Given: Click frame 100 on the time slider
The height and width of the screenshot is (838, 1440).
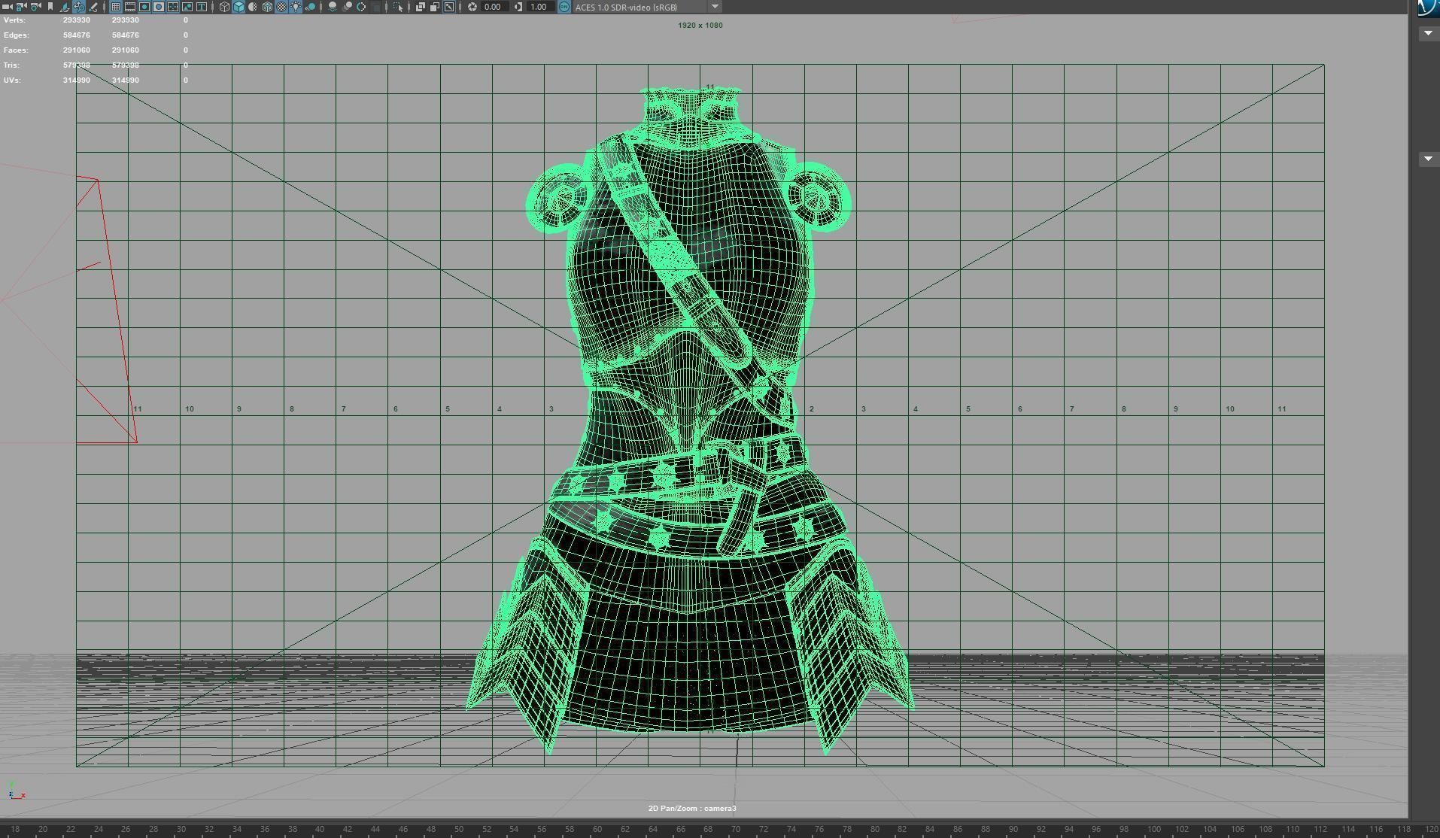Looking at the screenshot, I should pos(1153,829).
